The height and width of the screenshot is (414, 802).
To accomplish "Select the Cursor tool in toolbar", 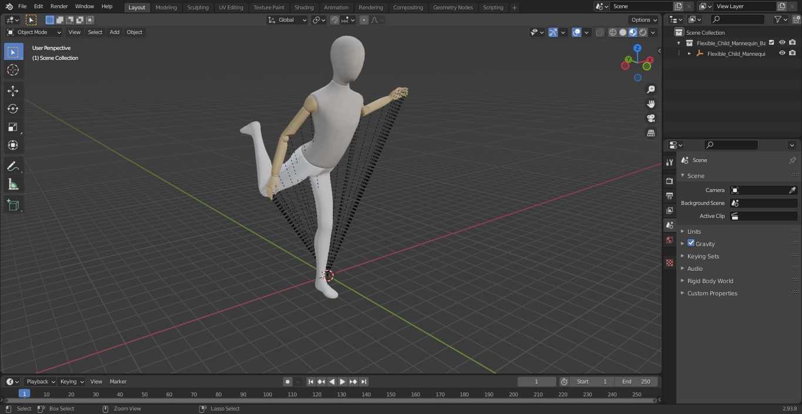I will pyautogui.click(x=13, y=70).
